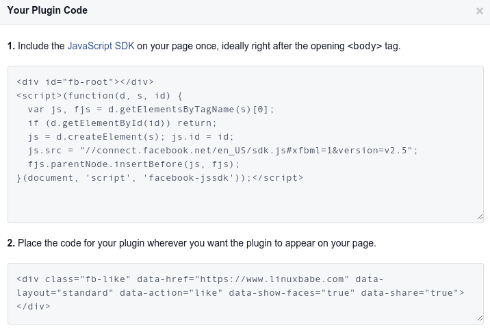The image size is (490, 330).
Task: Open the JavaScript SDK link
Action: [x=101, y=46]
